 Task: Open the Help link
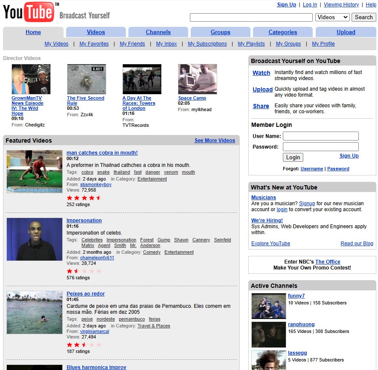coord(371,5)
